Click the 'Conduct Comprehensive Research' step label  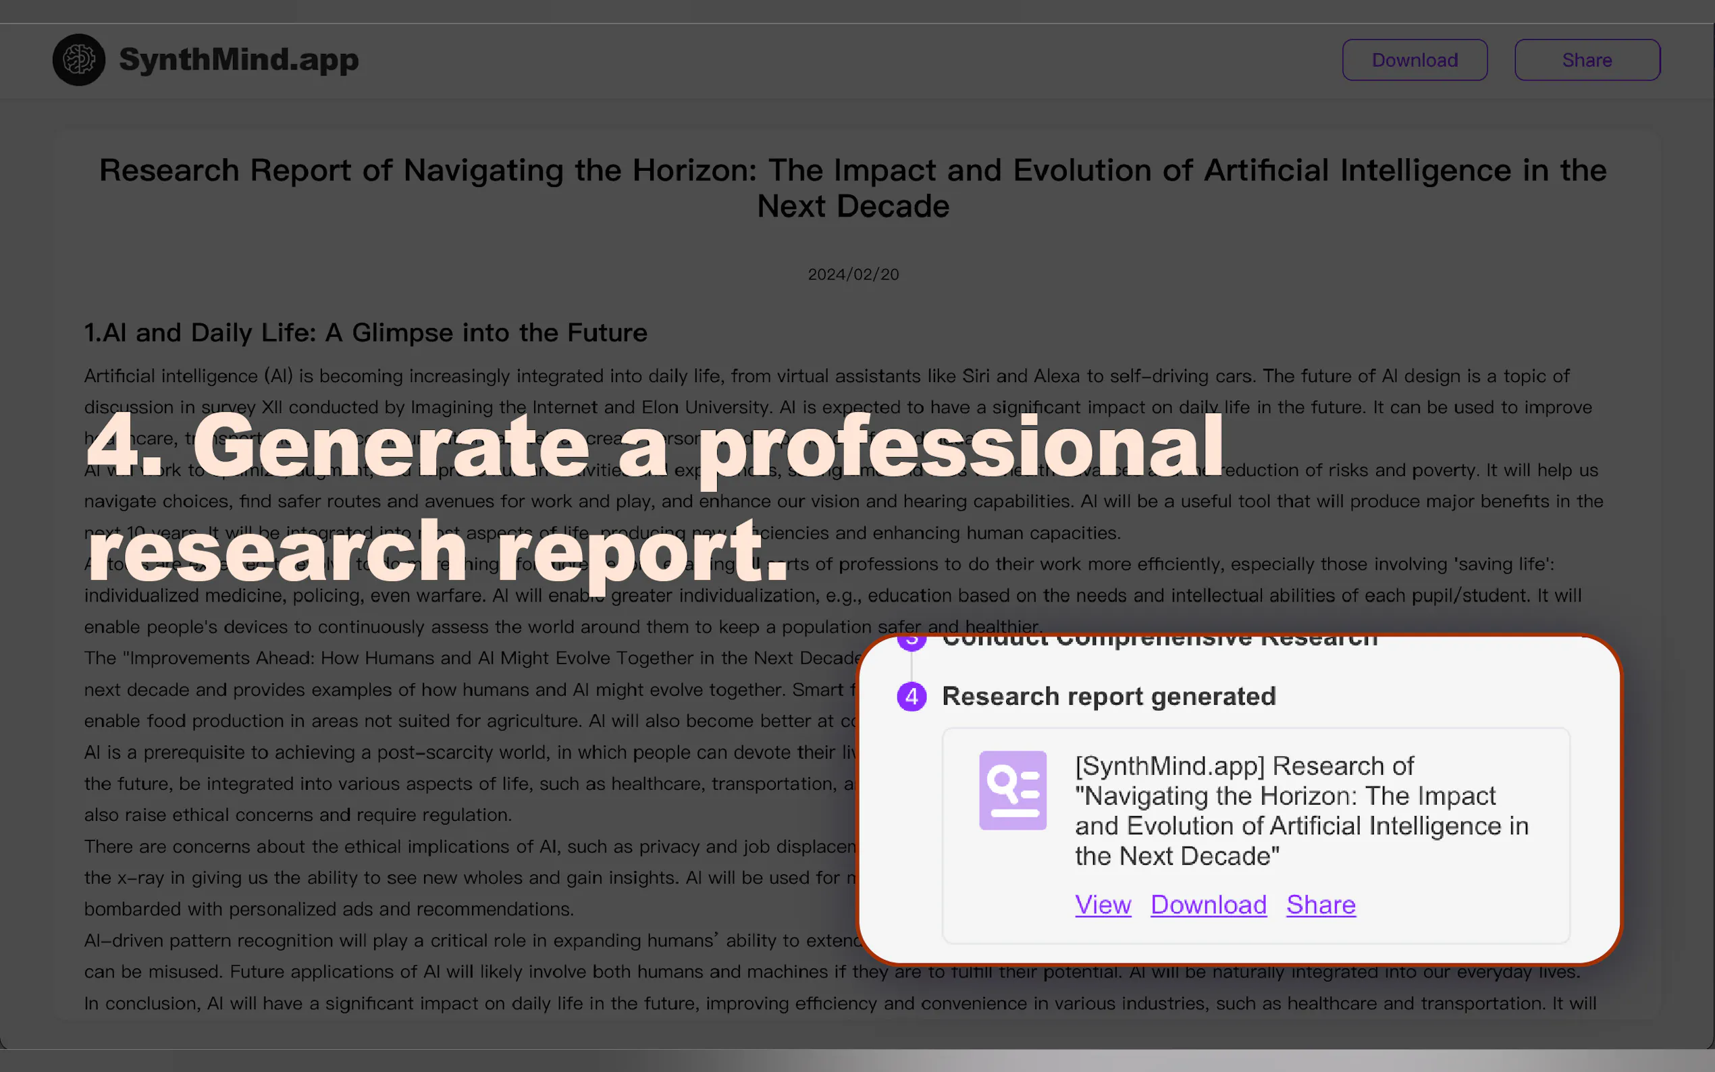(x=1159, y=641)
